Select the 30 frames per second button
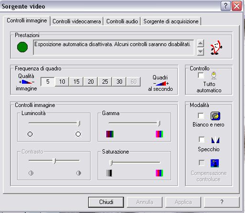The width and height of the screenshot is (245, 213). tap(119, 82)
